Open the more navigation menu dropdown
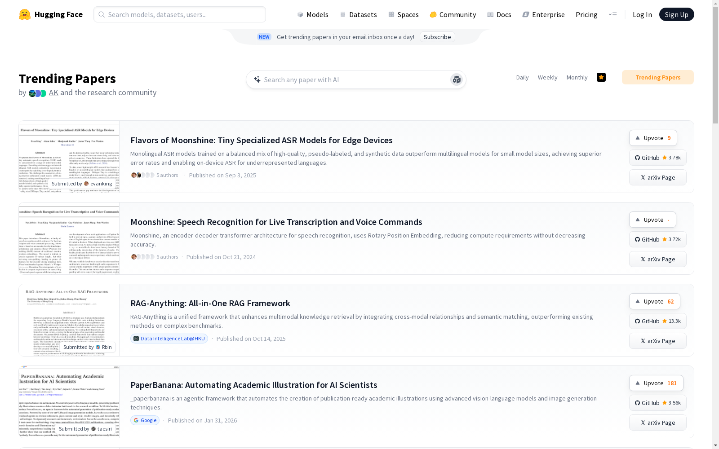This screenshot has width=719, height=449. point(612,14)
